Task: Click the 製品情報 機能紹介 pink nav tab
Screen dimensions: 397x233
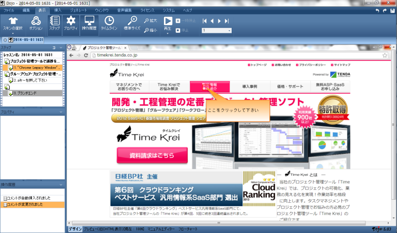Action: [x=210, y=87]
